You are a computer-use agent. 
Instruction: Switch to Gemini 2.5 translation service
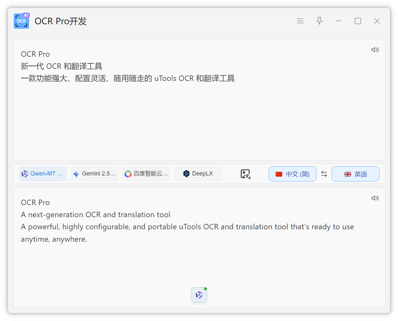(95, 174)
